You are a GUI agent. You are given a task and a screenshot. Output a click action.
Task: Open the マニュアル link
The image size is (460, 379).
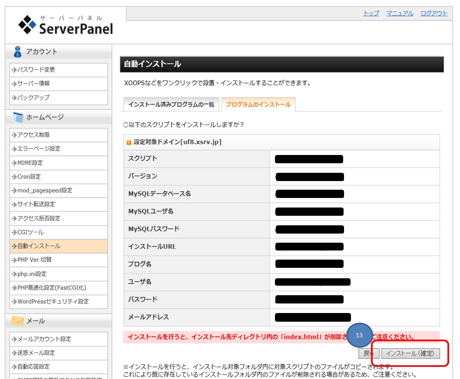click(400, 13)
